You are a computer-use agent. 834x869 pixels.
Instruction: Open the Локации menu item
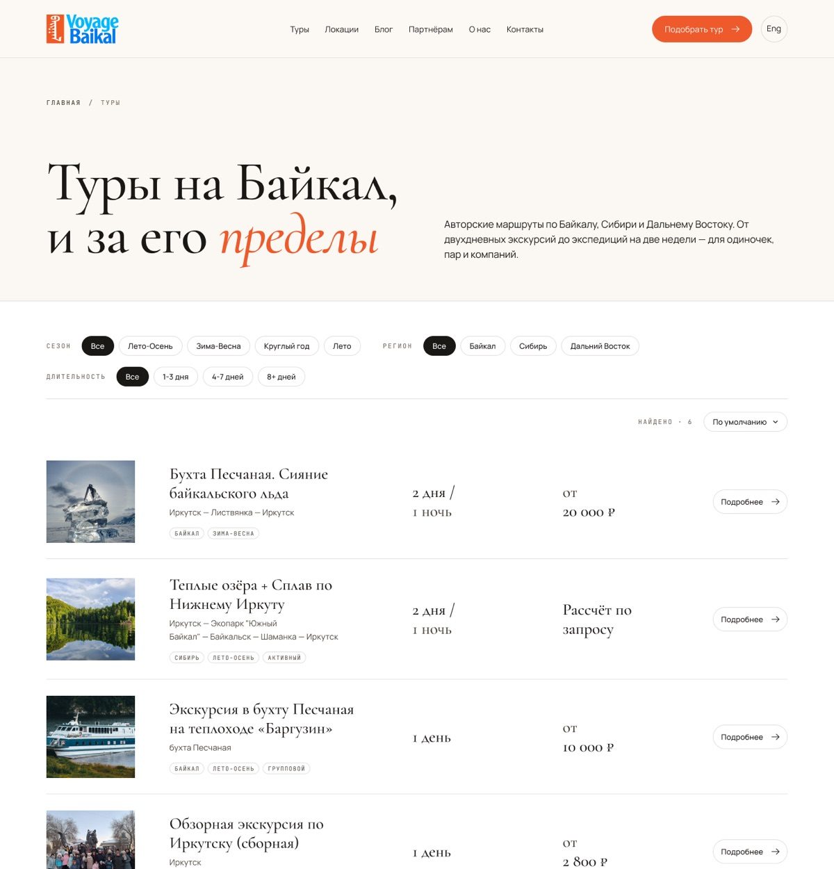[x=342, y=29]
